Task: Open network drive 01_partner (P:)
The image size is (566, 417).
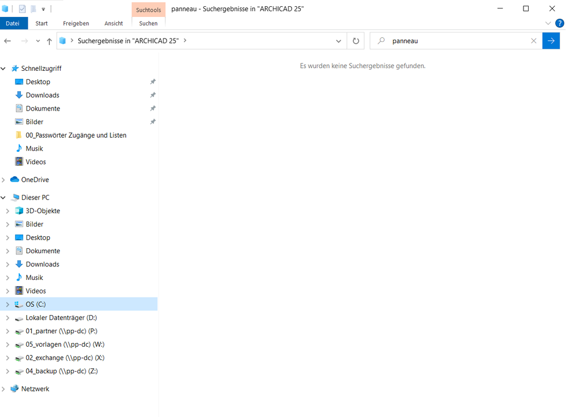Action: pos(61,331)
